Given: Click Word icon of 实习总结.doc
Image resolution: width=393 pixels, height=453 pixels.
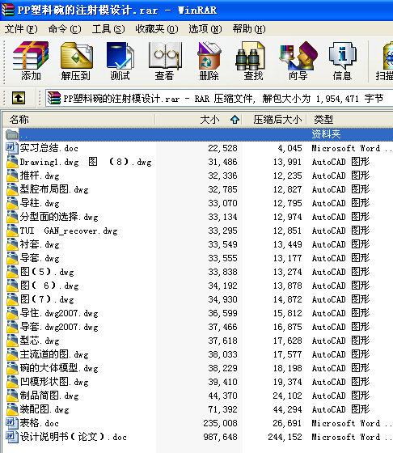Looking at the screenshot, I should pos(11,148).
